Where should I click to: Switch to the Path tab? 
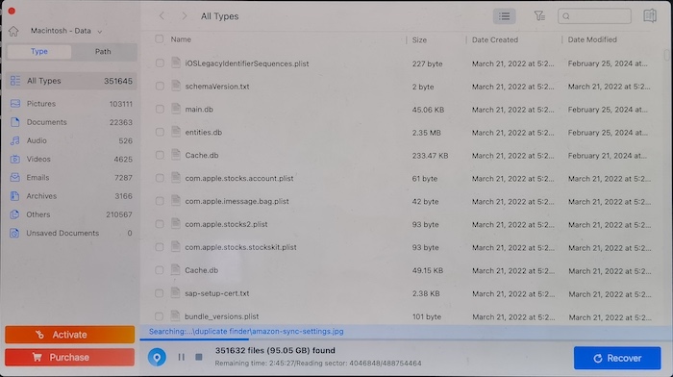(103, 52)
